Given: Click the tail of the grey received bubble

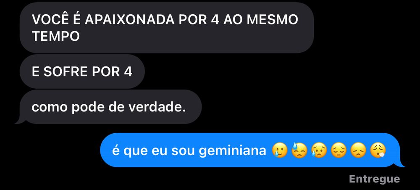Looking at the screenshot, I should click(19, 121).
